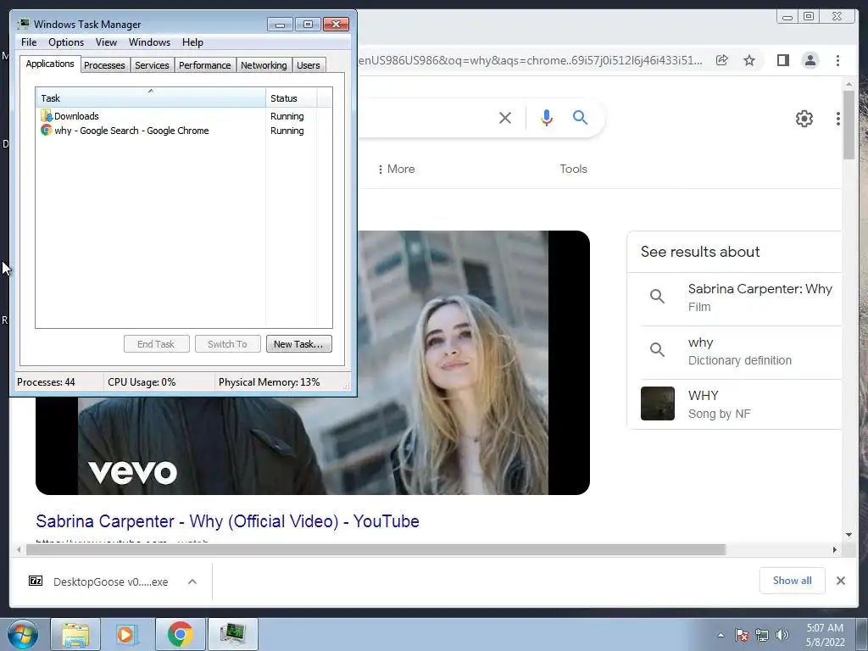Toggle the Chrome side panel icon
Image resolution: width=868 pixels, height=651 pixels.
tap(782, 60)
